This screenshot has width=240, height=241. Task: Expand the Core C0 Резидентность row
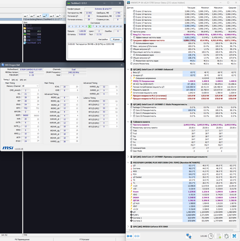pyautogui.click(x=131, y=110)
